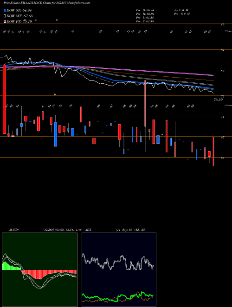Viewport: 232px width, 307px height.
Task: Click the 76.50 price label
Action: (x=218, y=100)
